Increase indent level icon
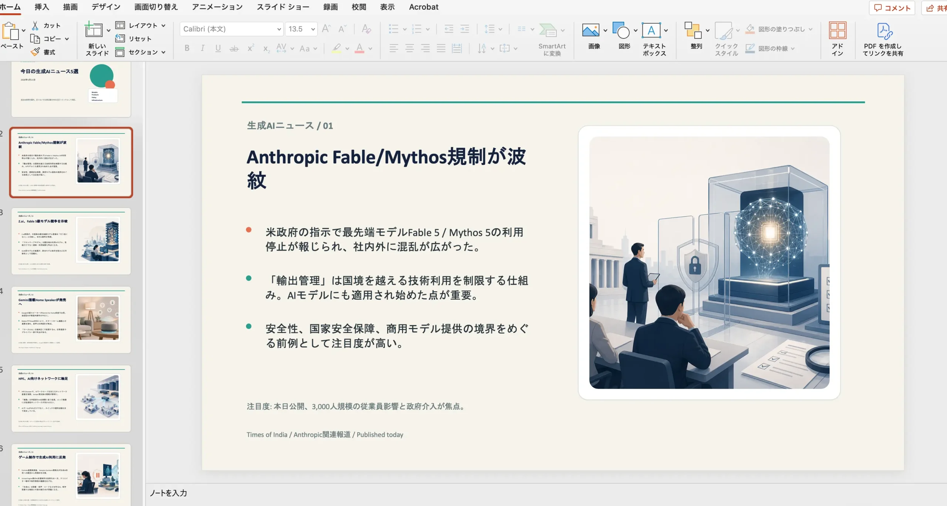 465,29
